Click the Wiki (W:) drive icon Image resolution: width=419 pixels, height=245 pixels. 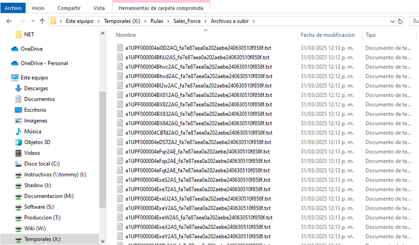[x=18, y=229]
